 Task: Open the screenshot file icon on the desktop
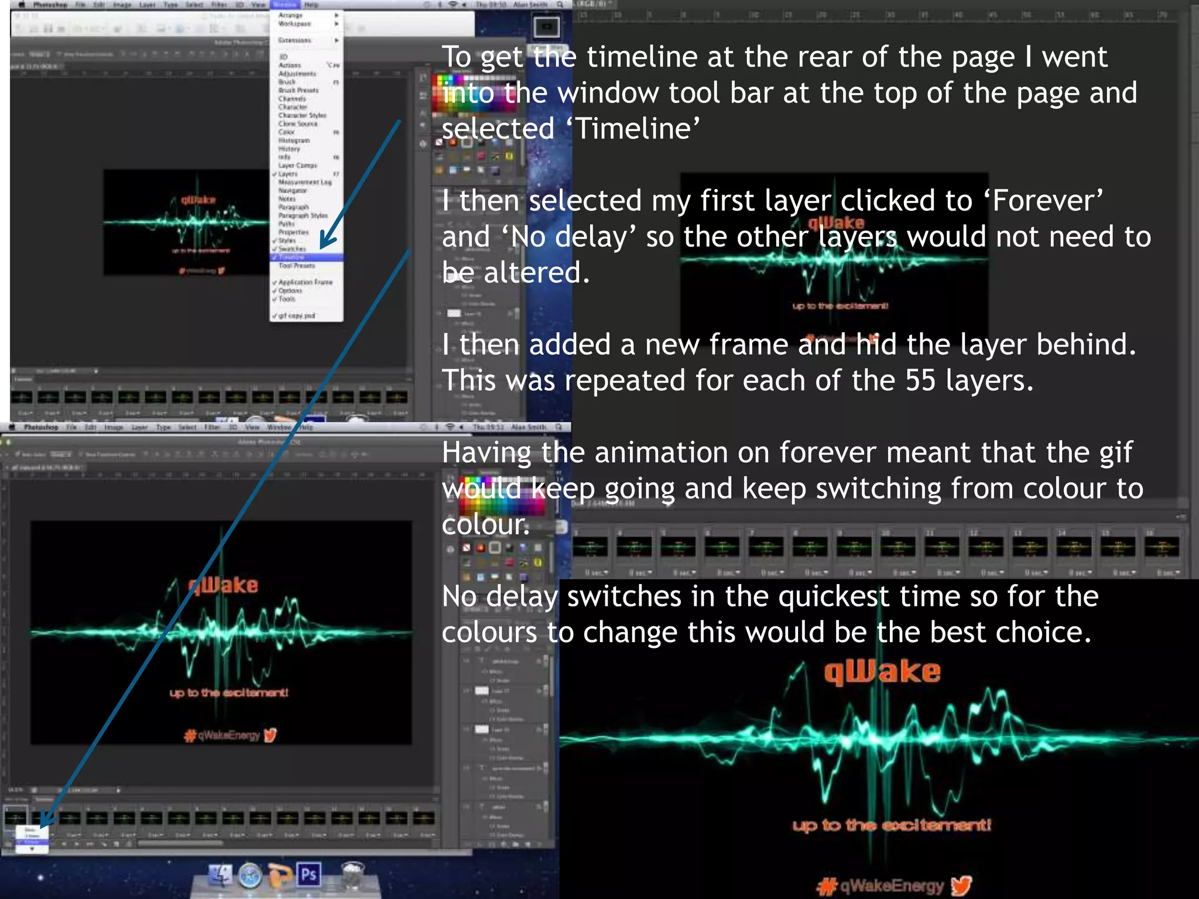point(546,26)
